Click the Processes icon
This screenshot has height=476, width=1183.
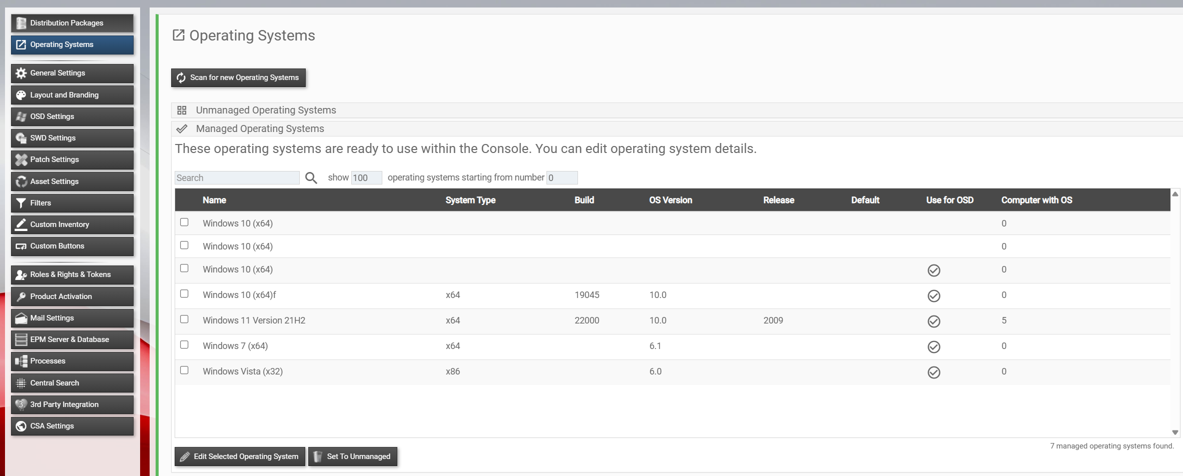tap(21, 361)
